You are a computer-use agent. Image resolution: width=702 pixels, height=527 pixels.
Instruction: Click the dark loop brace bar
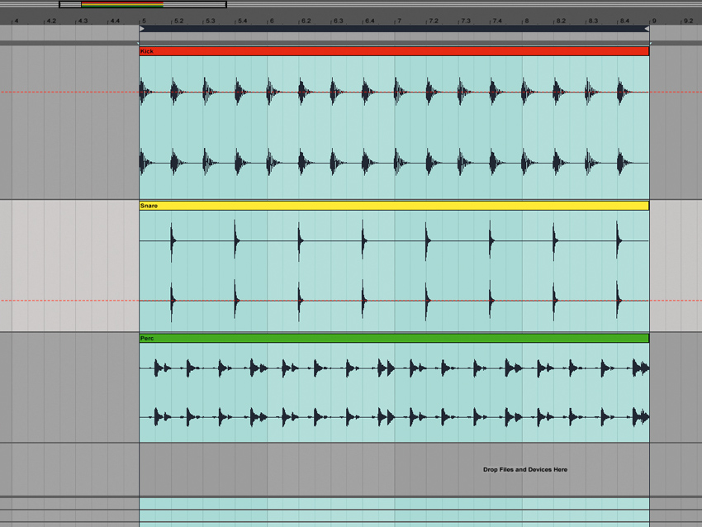[x=394, y=29]
